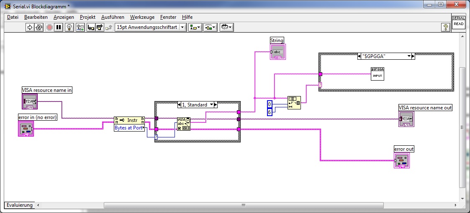The width and height of the screenshot is (470, 213).
Task: Go to next case of '1, Standard' structure
Action: coord(216,105)
